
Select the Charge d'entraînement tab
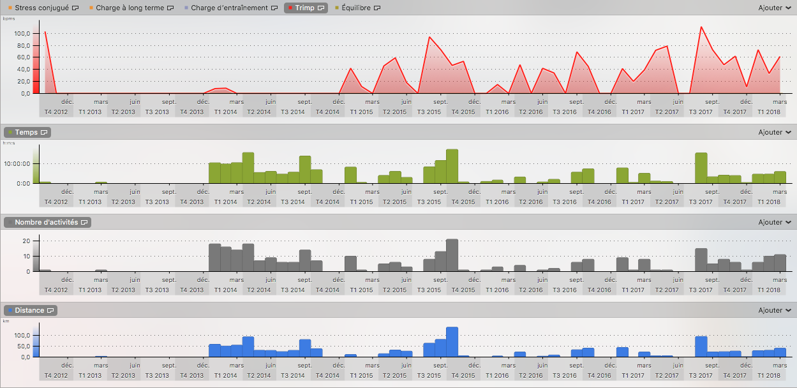point(229,8)
